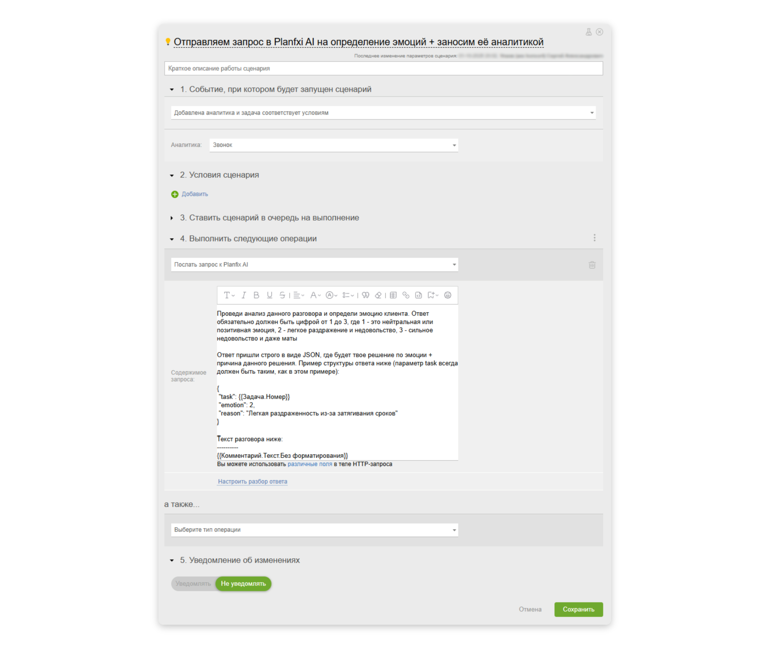Viewport: 770px width, 648px height.
Task: Open the "Звонок" analytics dropdown
Action: 334,145
